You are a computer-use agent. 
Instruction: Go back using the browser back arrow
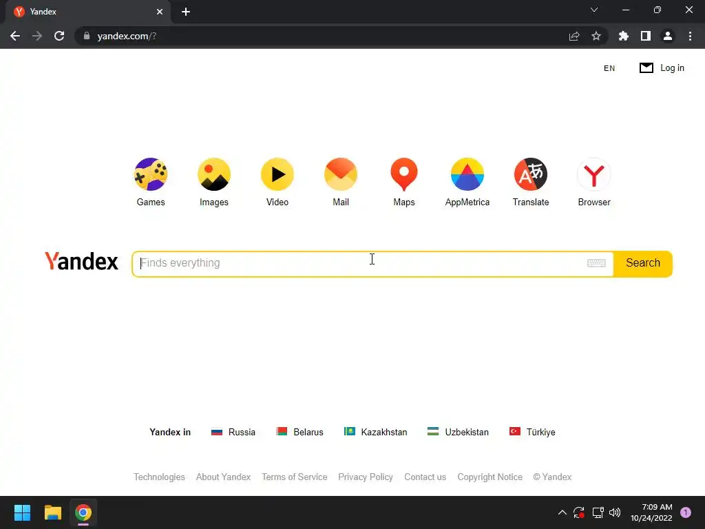(x=15, y=36)
